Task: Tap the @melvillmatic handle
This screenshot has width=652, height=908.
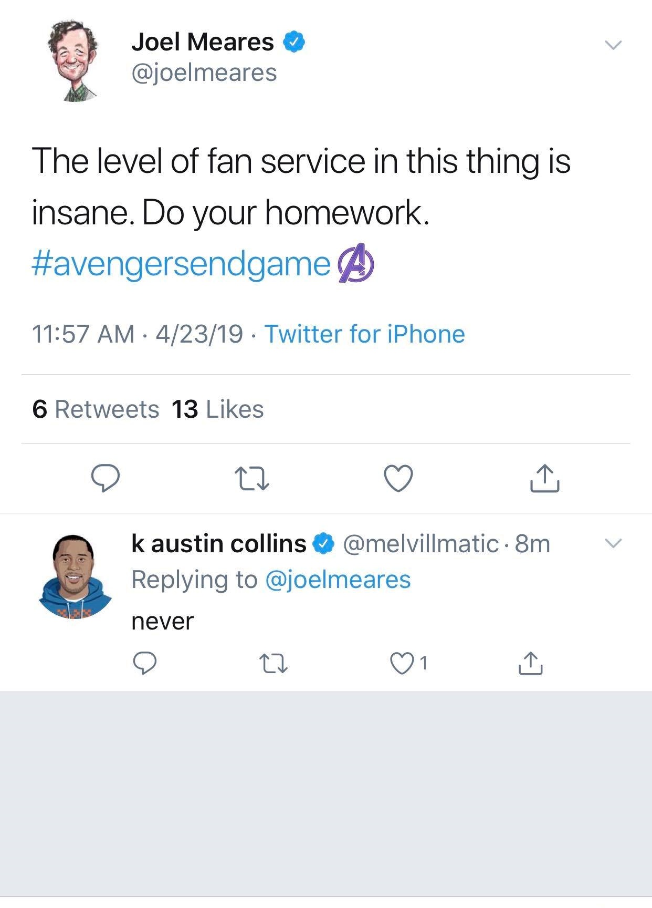Action: tap(420, 543)
